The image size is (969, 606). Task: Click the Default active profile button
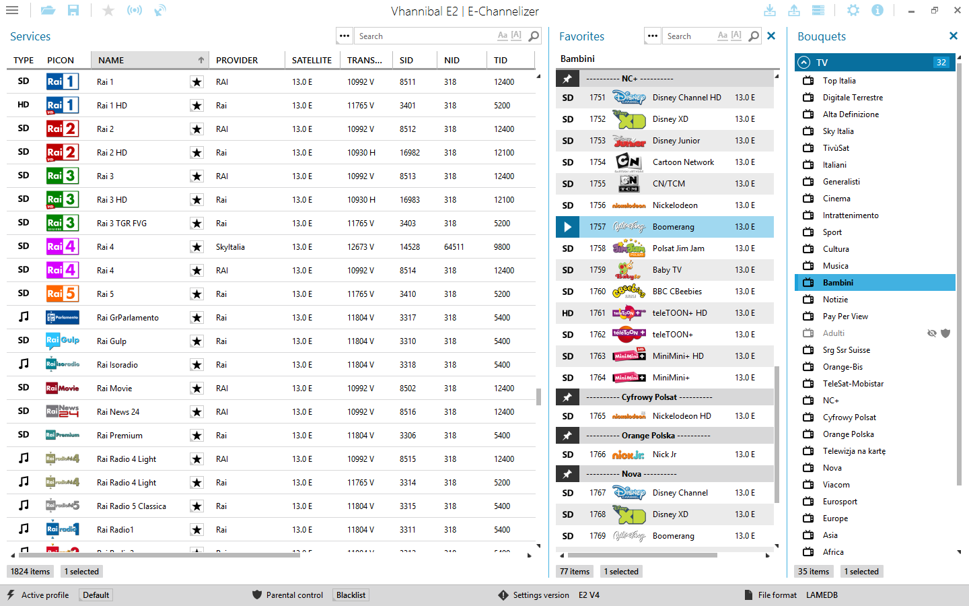tap(96, 595)
